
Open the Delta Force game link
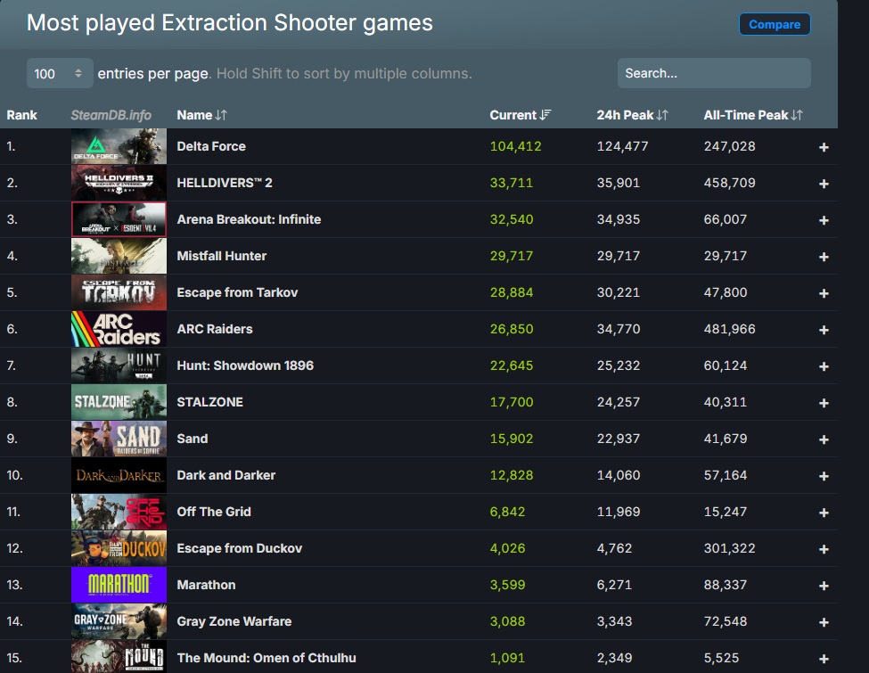211,146
